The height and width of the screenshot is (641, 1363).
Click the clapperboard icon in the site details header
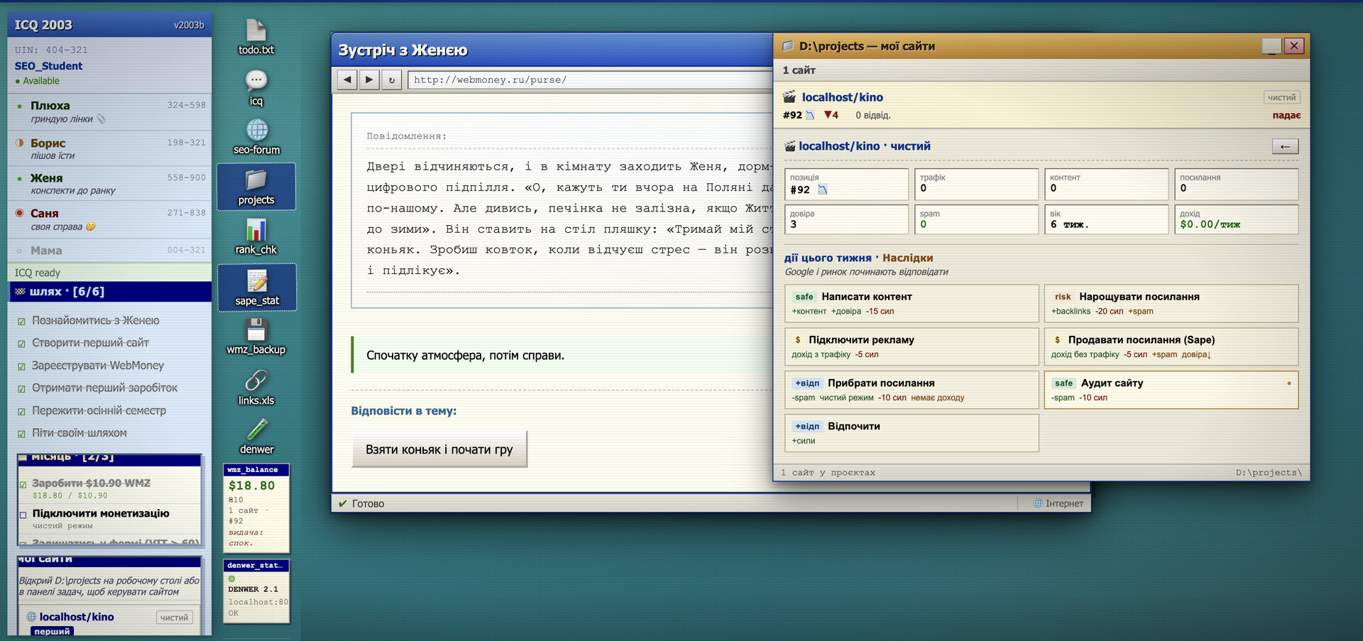click(790, 146)
